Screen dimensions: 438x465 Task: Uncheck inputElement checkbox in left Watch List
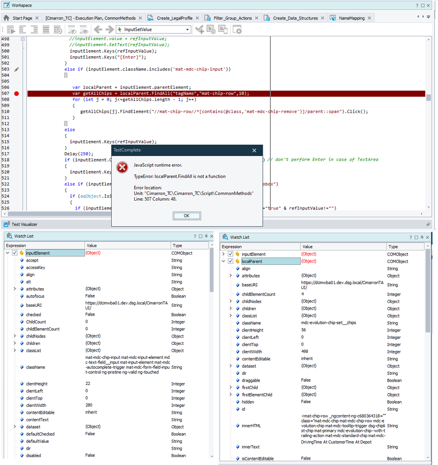[15, 253]
